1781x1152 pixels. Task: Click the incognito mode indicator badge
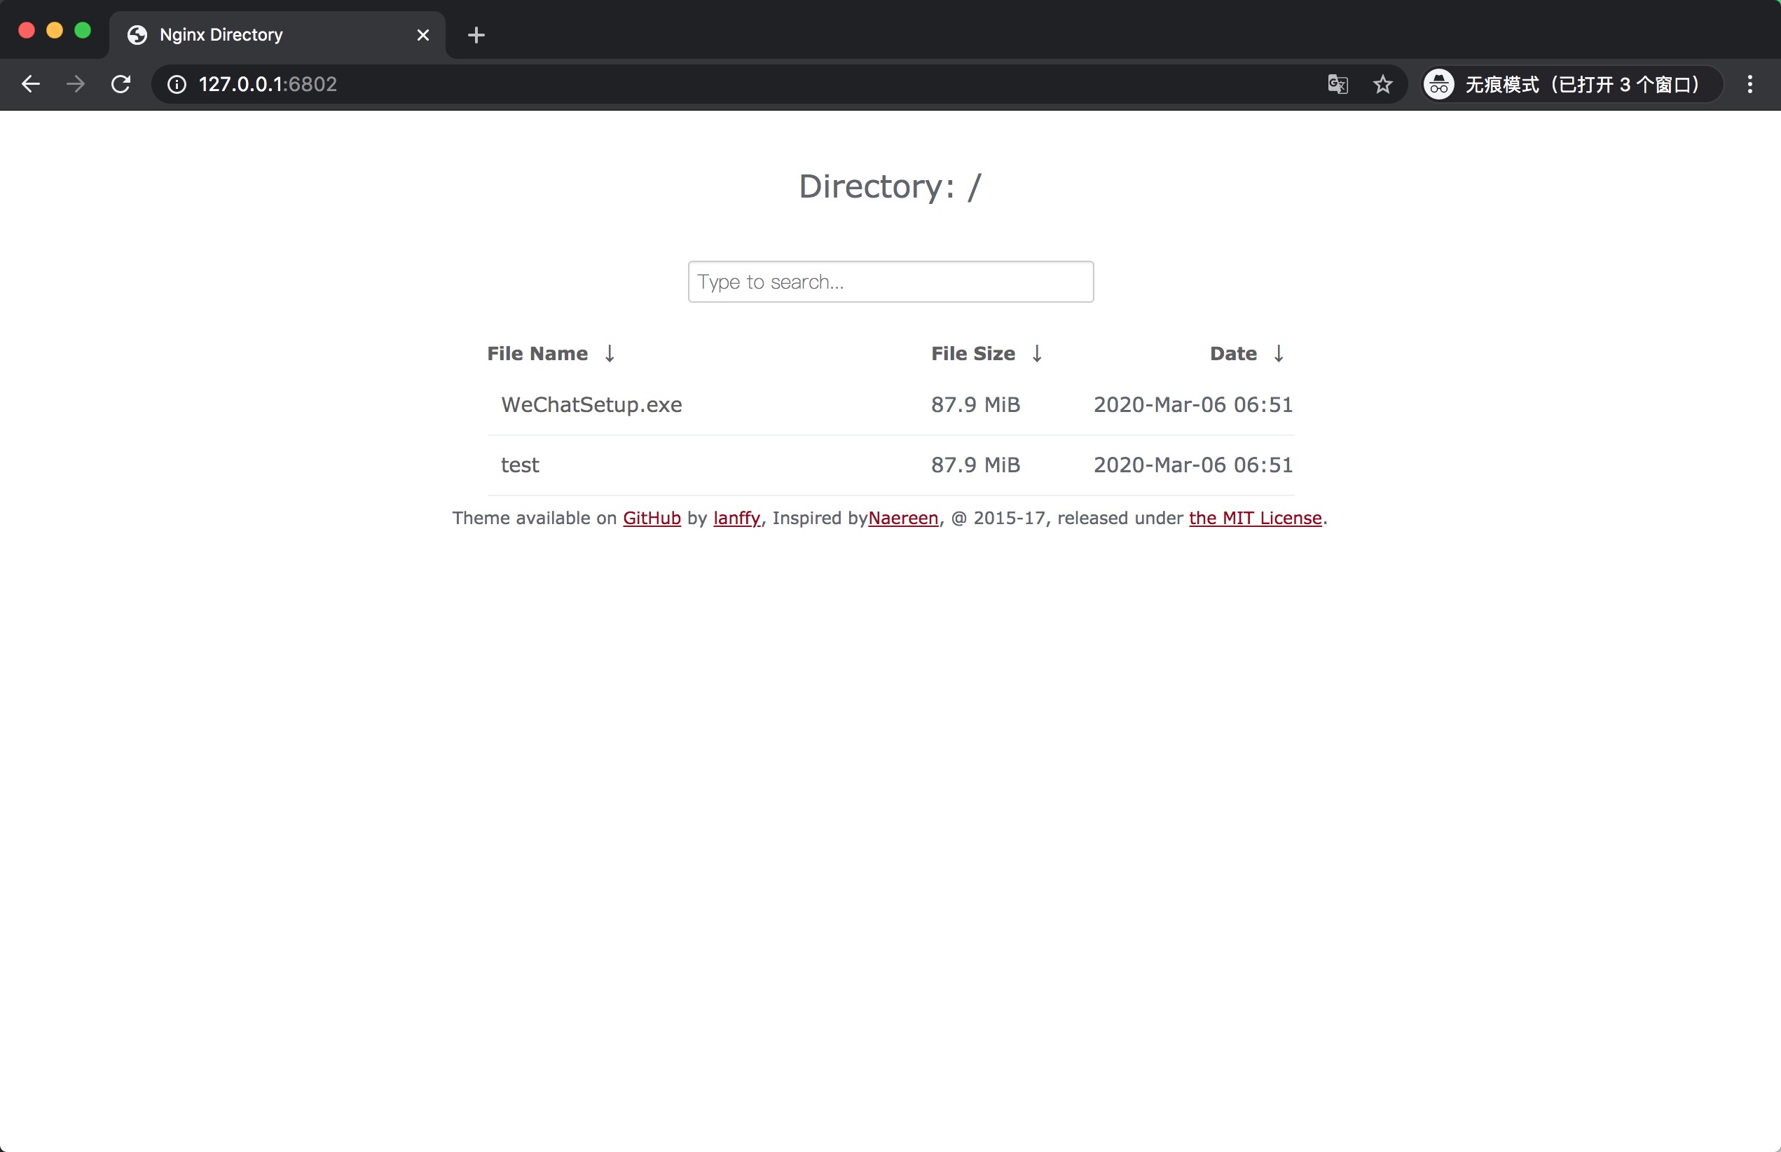click(1571, 85)
